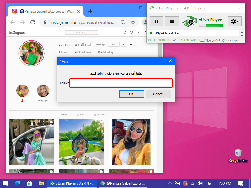Open the red dress highlight

point(22,91)
